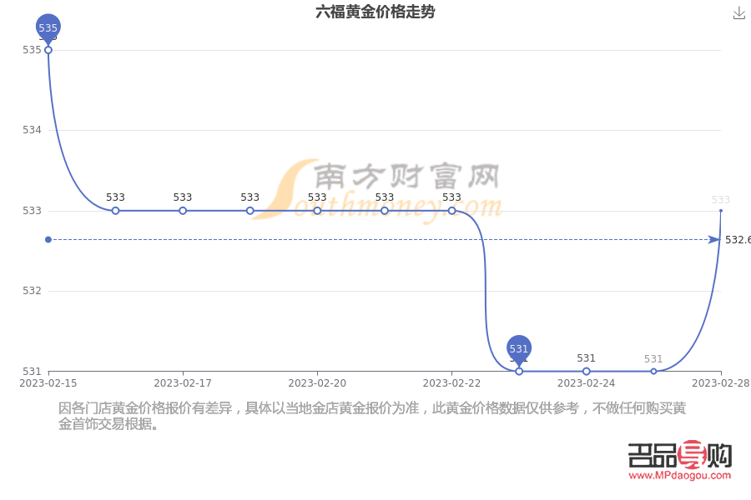
Task: Click x-axis label 2023-02-28
Action: coord(721,383)
